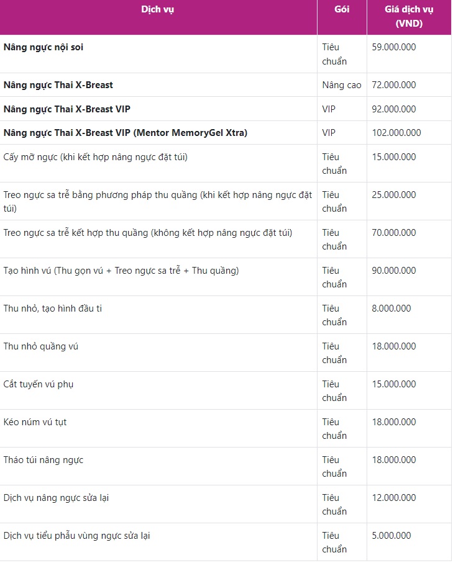Click the 70.000.000 price cell
453x563 pixels.
(394, 233)
